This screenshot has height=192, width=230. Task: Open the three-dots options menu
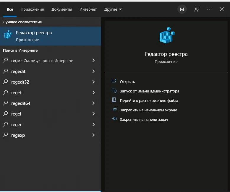pos(209,9)
